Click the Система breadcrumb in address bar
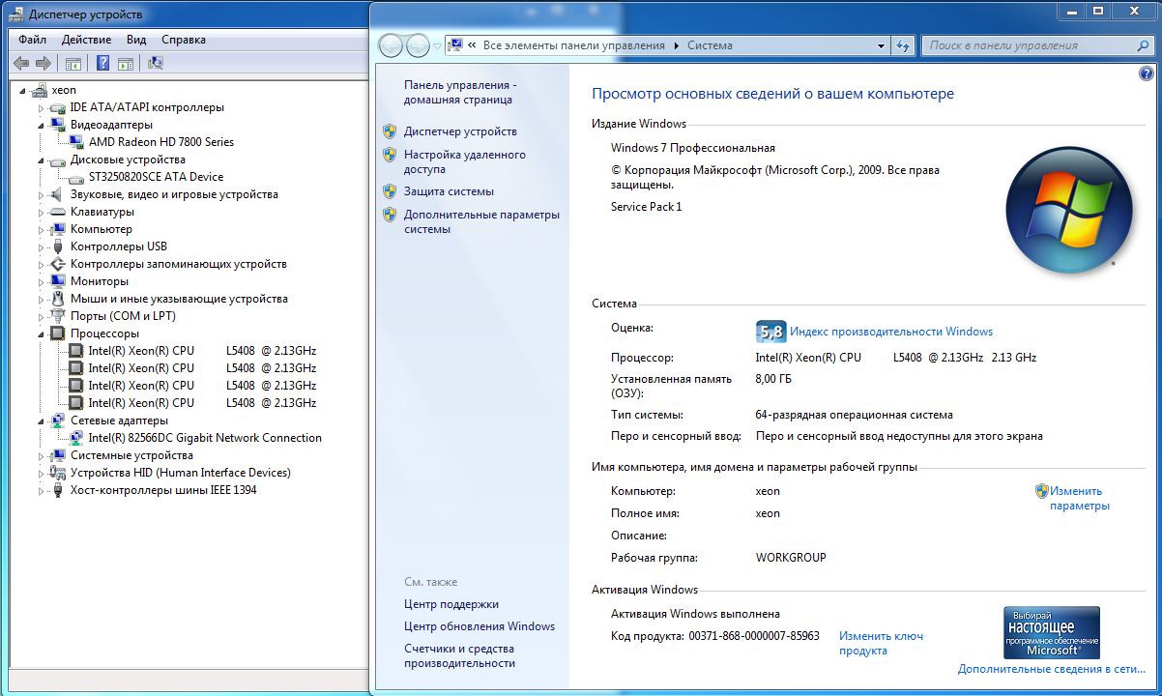The height and width of the screenshot is (696, 1162). [711, 45]
